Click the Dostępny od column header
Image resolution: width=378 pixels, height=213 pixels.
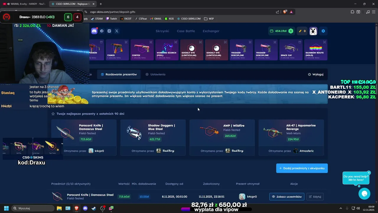click(x=174, y=184)
